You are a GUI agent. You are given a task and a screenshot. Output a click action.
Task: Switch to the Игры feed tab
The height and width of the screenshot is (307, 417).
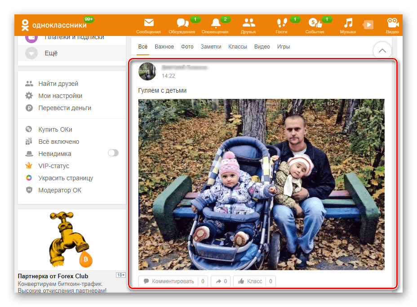pos(284,47)
